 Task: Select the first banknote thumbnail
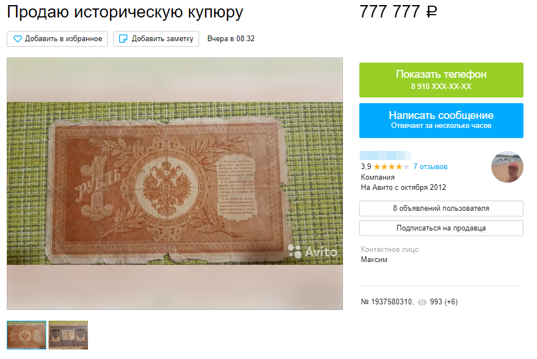(27, 335)
